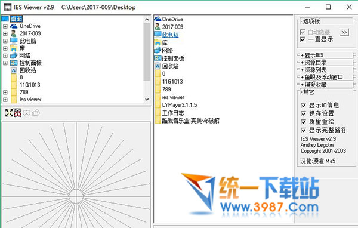Screen dimensions: 358x228
Task: Click the 回收站 icon in the file list
Action: point(158,66)
